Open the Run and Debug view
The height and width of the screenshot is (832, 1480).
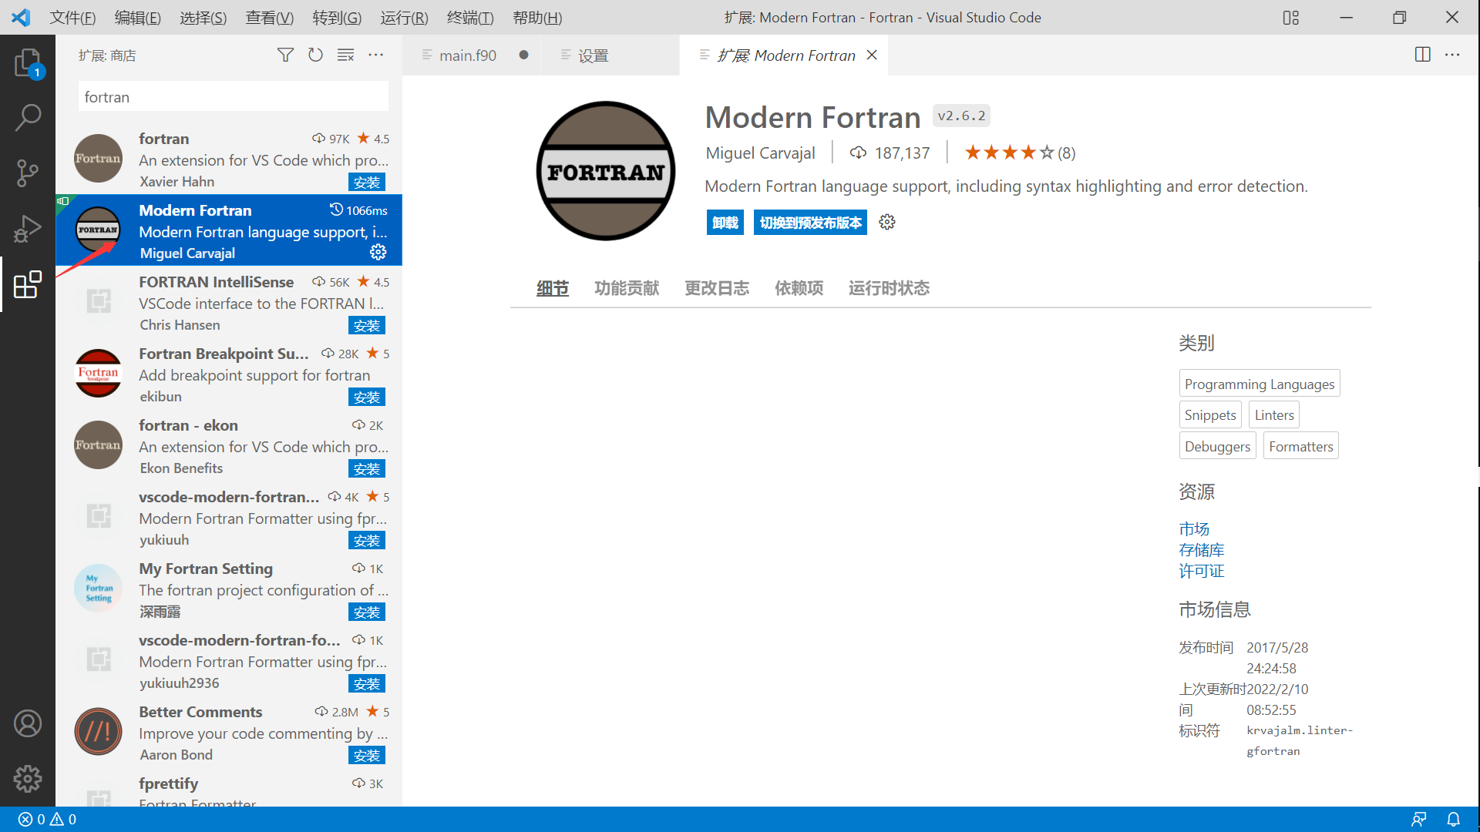28,229
